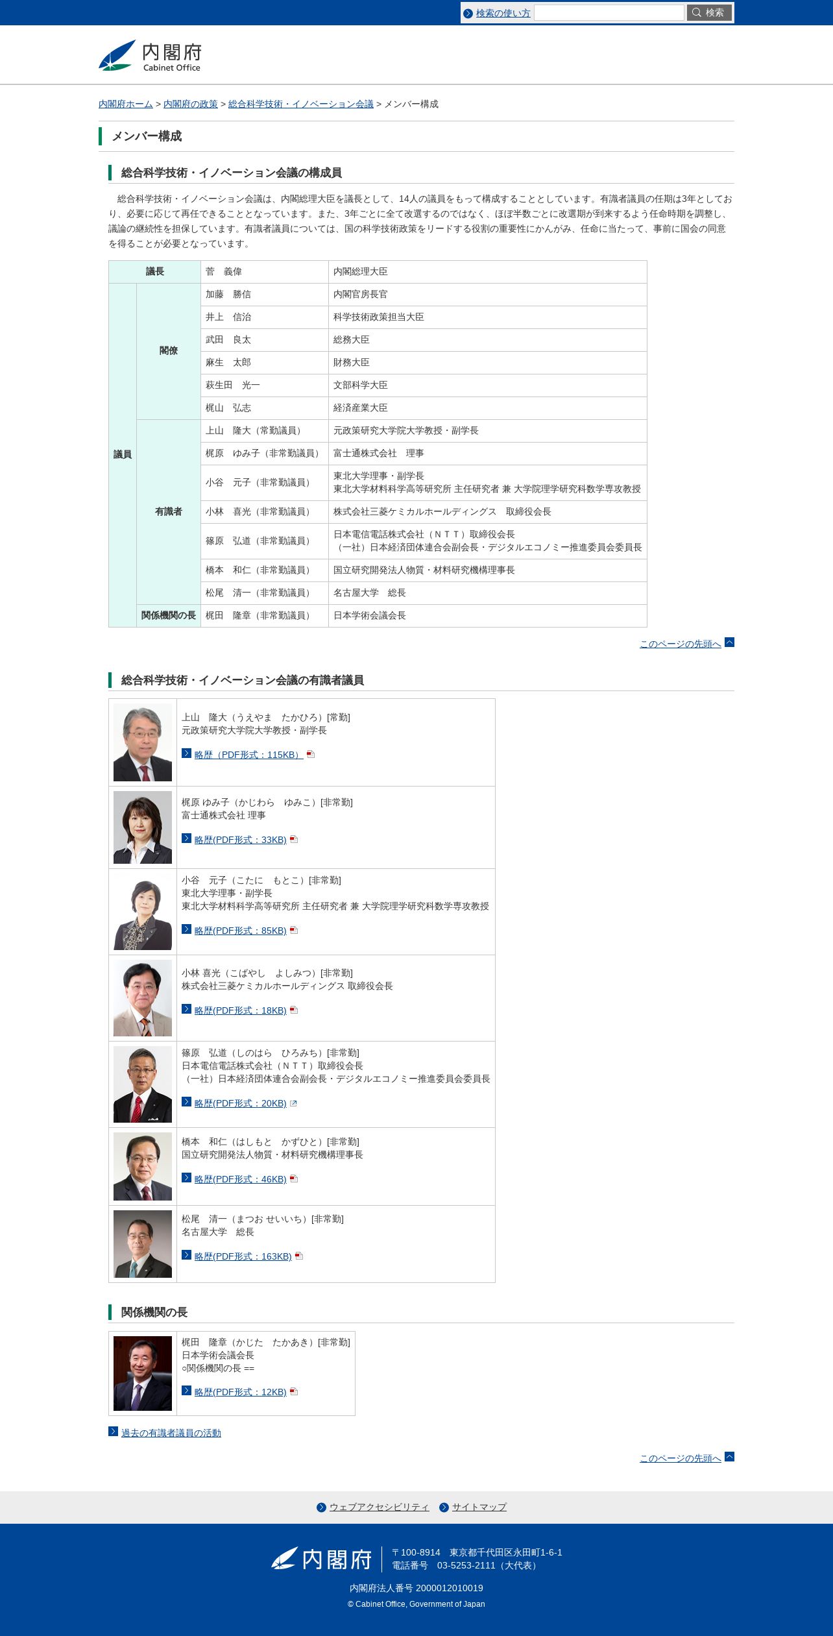Click portrait photo of 小谷 元子
This screenshot has width=833, height=1636.
(x=143, y=912)
